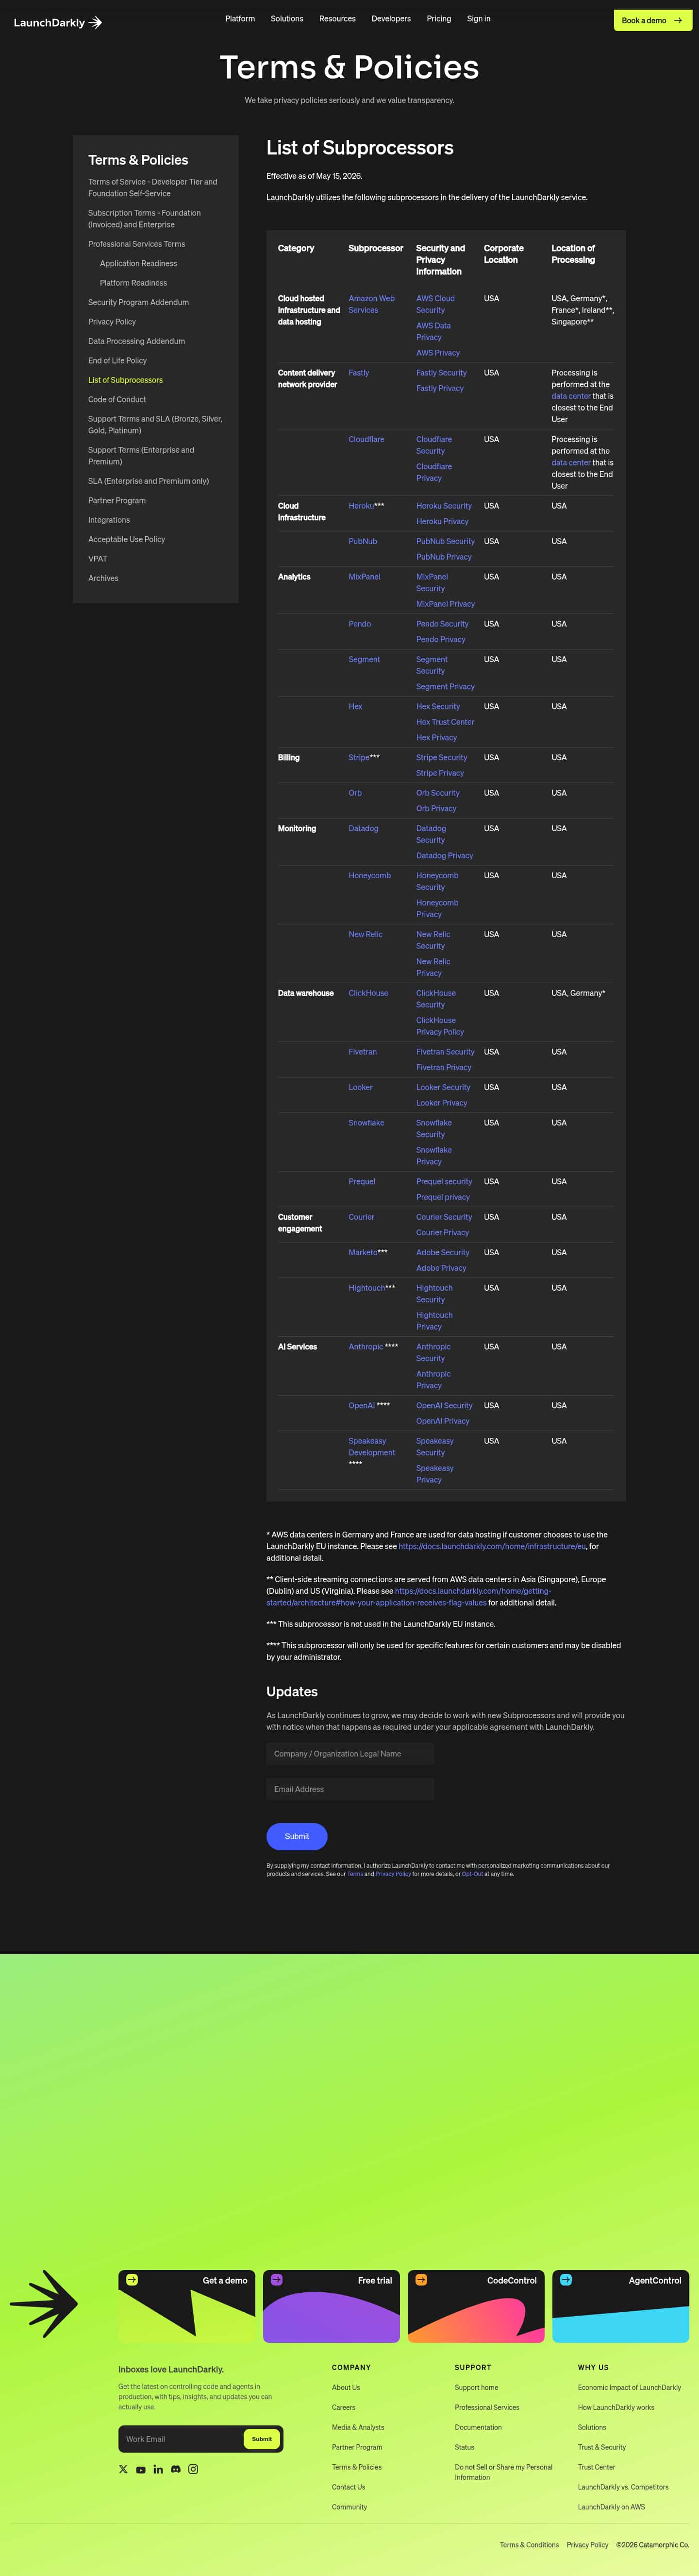Open Archives in the sidebar
The image size is (699, 2576).
tap(103, 578)
